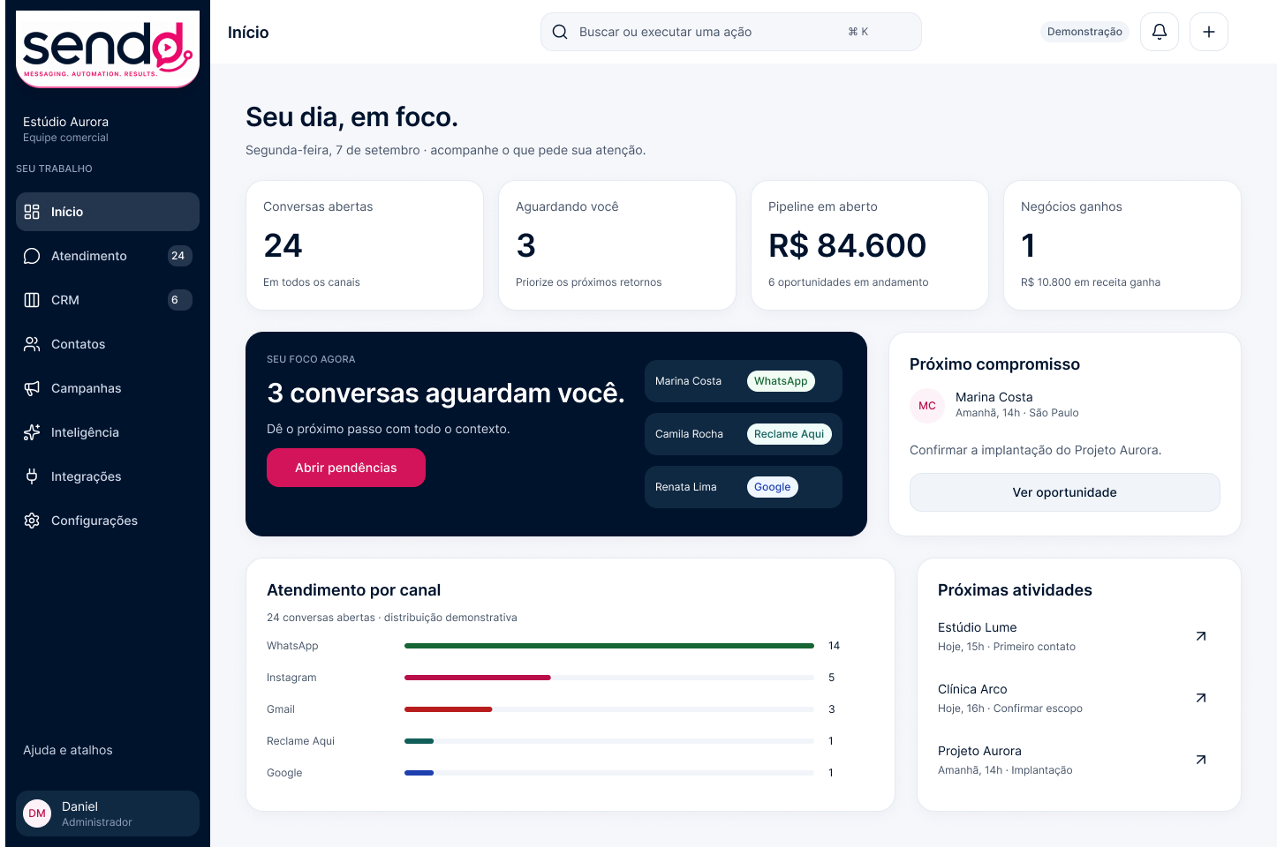
Task: Open Projeto Aurora activity arrow
Action: [x=1201, y=760]
